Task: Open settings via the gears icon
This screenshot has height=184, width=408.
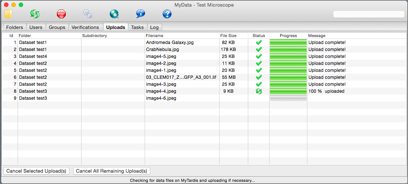Action: click(88, 14)
